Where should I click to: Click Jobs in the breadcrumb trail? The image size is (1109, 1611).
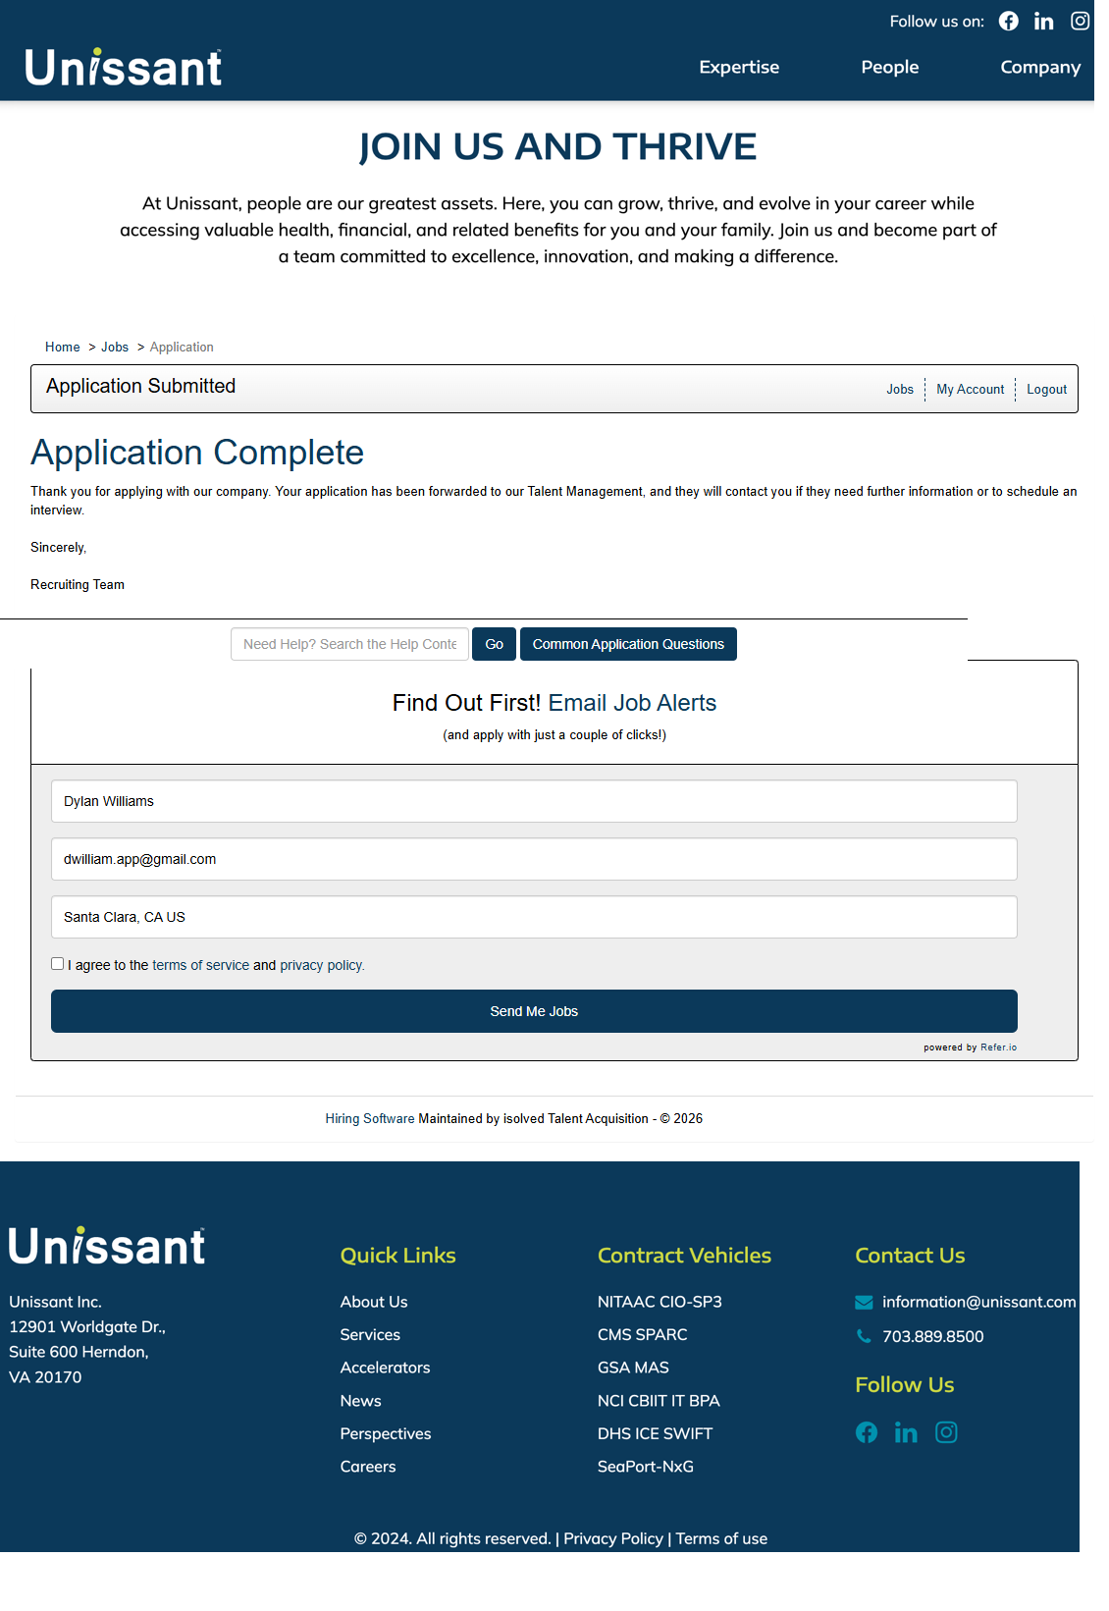(115, 348)
